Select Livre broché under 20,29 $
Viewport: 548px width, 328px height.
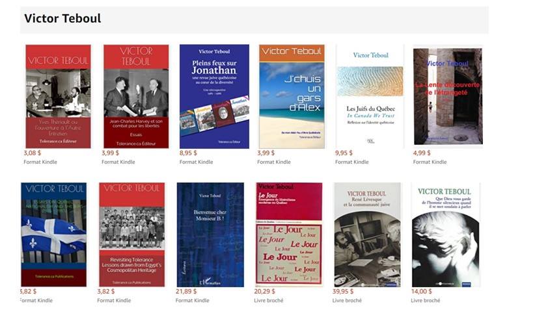(x=268, y=300)
